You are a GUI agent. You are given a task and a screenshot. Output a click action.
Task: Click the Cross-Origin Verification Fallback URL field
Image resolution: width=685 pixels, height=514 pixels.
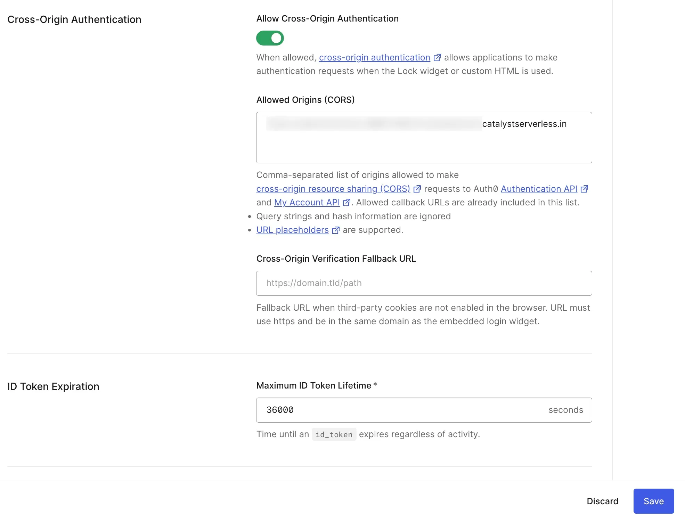pos(424,283)
